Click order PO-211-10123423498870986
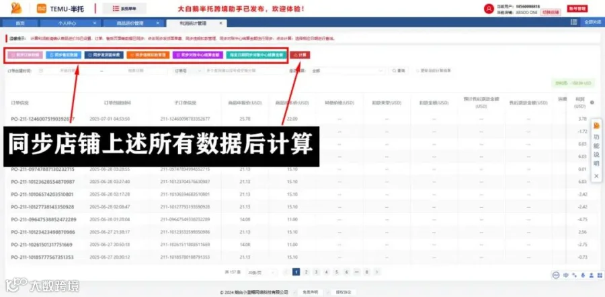This screenshot has height=297, width=605. click(43, 232)
